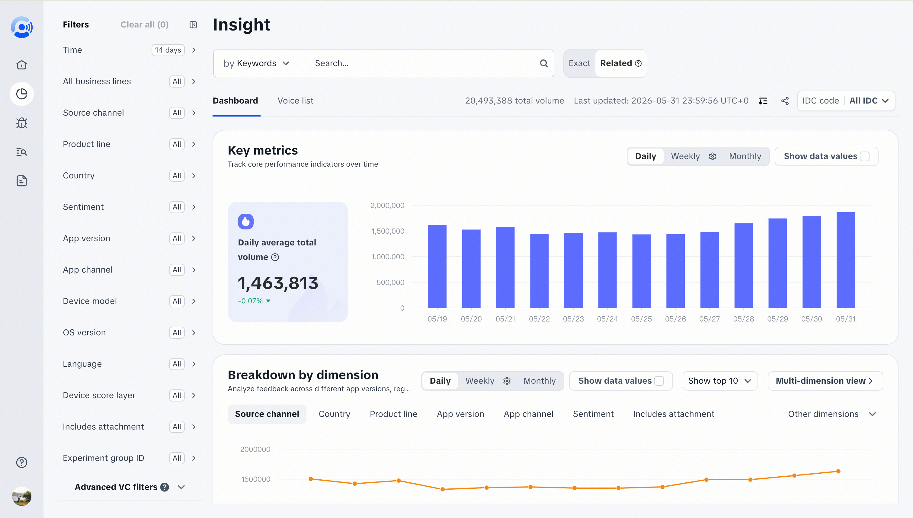Click the 14 days time badge
The height and width of the screenshot is (518, 913).
pyautogui.click(x=168, y=50)
